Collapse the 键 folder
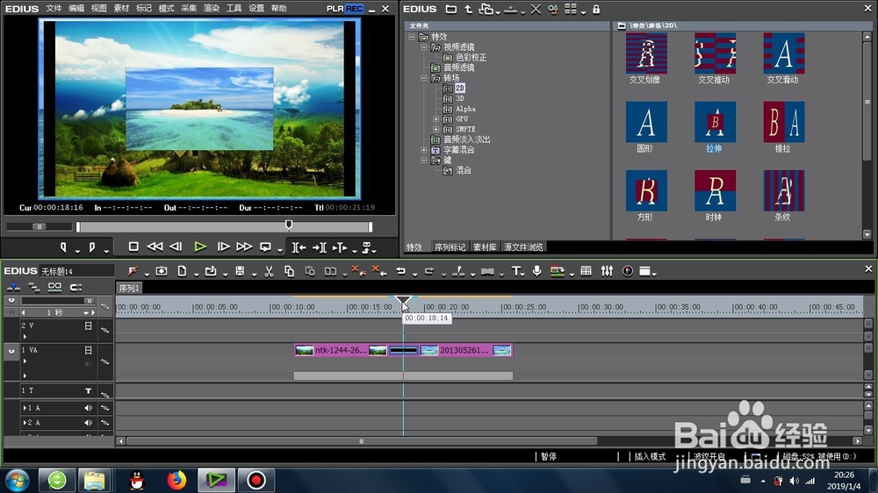878x493 pixels. pos(424,160)
